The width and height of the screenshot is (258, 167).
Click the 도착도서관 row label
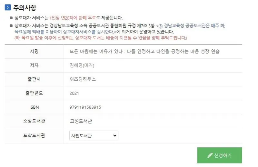pyautogui.click(x=34, y=135)
